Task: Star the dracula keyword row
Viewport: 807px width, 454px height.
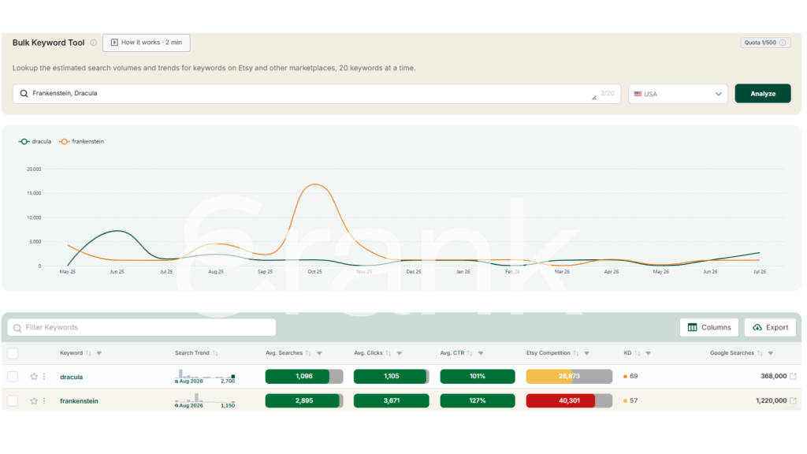Action: (x=34, y=377)
